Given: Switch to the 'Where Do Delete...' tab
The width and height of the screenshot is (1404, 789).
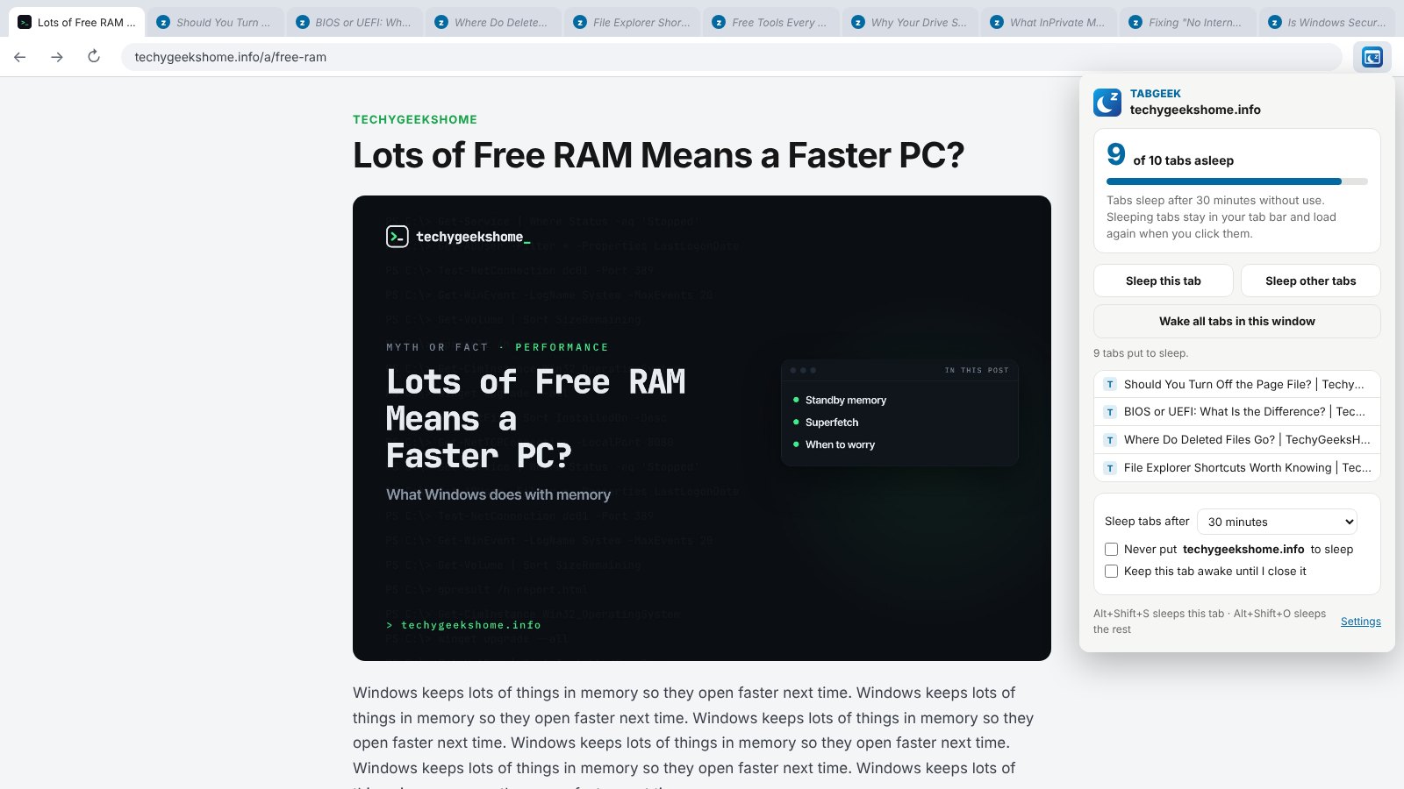Looking at the screenshot, I should pyautogui.click(x=492, y=23).
